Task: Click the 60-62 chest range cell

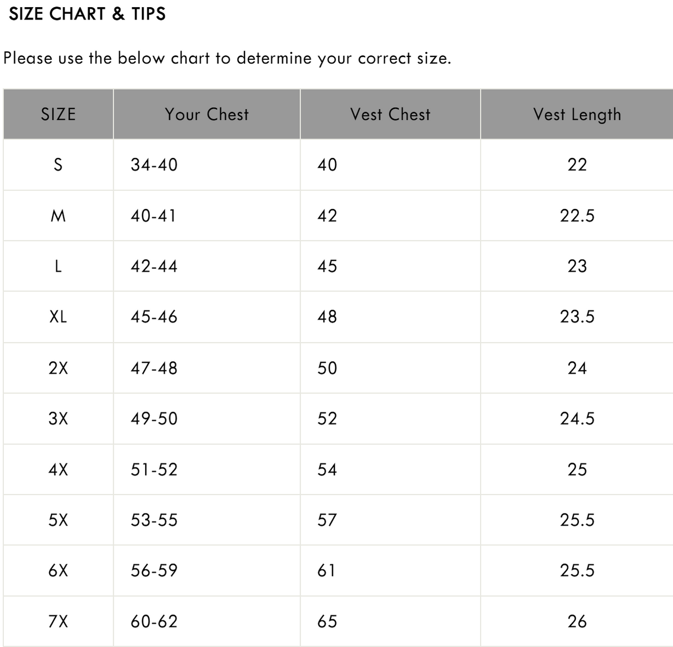Action: pos(154,621)
